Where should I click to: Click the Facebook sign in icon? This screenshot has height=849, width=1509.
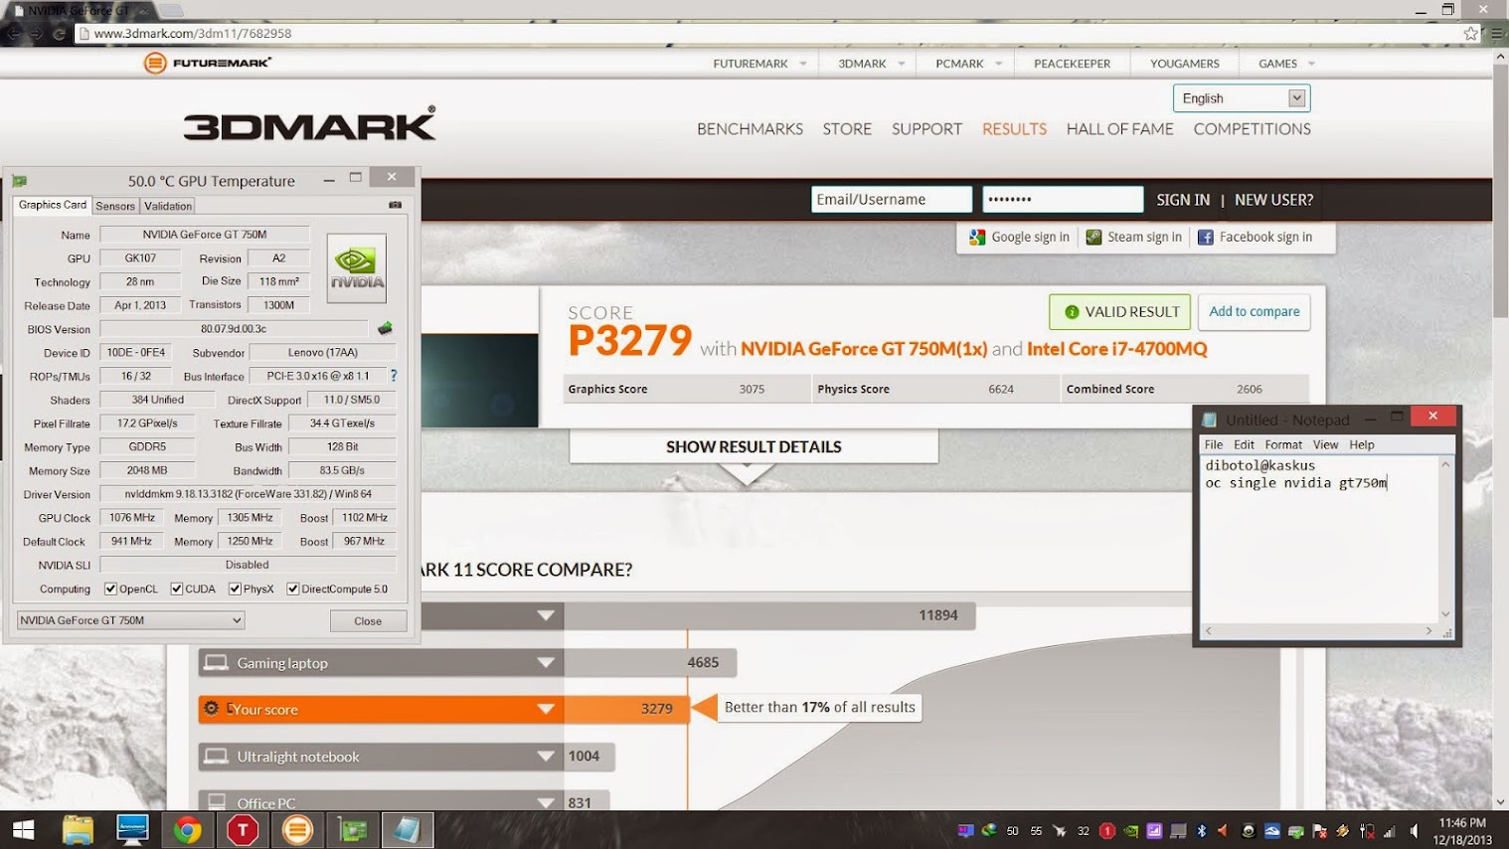(x=1205, y=237)
